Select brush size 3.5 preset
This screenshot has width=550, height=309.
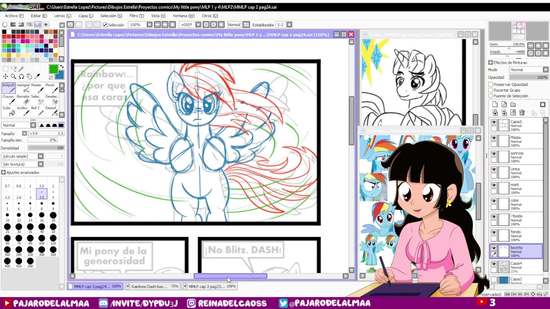coord(42,194)
